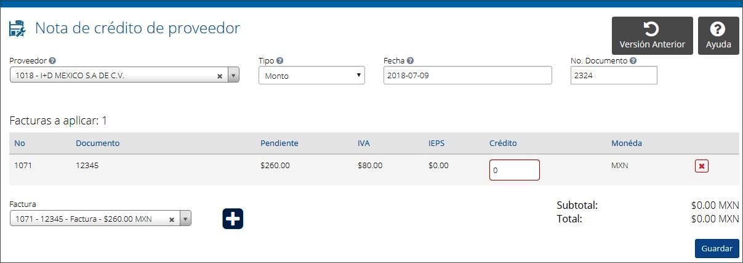Click the Versión Anterior undo icon button
This screenshot has height=263, width=743.
tap(652, 36)
